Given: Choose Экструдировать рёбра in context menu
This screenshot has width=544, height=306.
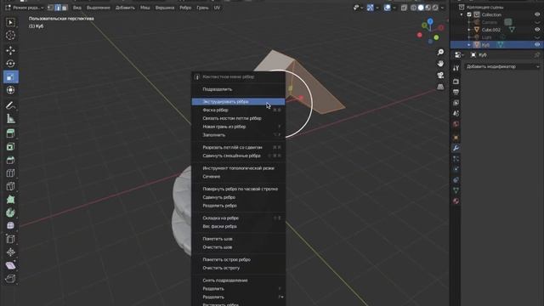Looking at the screenshot, I should click(x=238, y=102).
